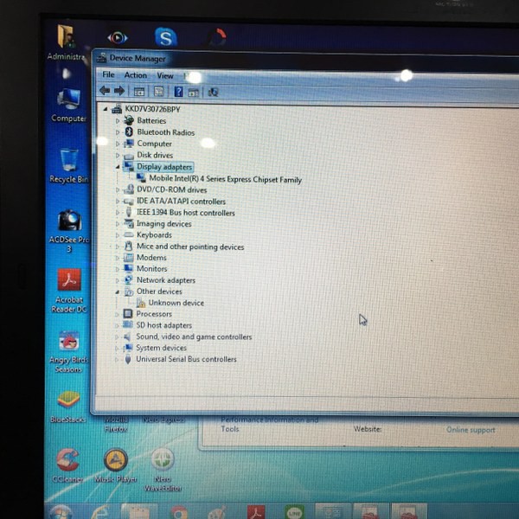
Task: Expand the Batteries category
Action: click(x=117, y=121)
